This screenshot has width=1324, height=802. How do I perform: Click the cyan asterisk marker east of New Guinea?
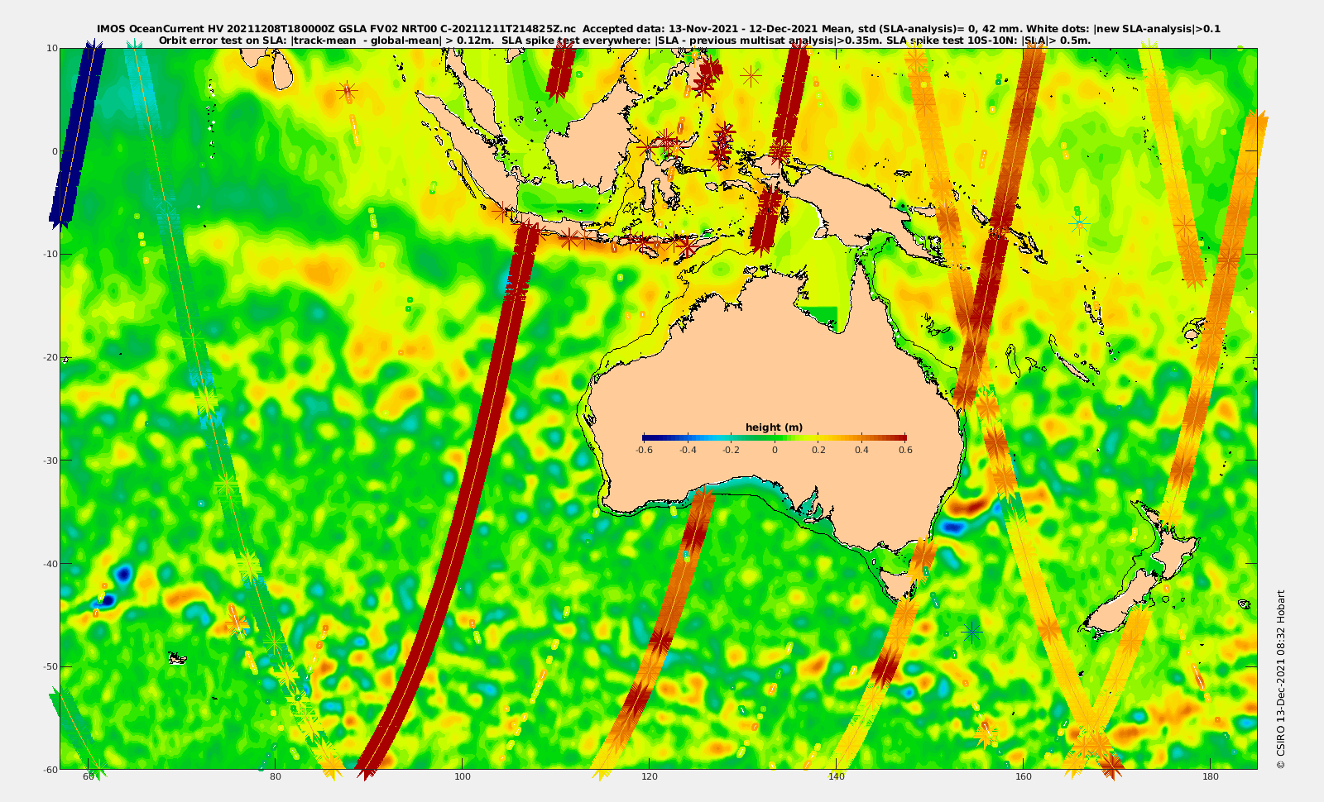tap(1078, 223)
